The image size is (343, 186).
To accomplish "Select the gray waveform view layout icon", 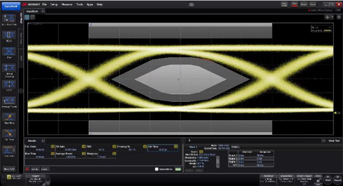I will click(x=32, y=17).
